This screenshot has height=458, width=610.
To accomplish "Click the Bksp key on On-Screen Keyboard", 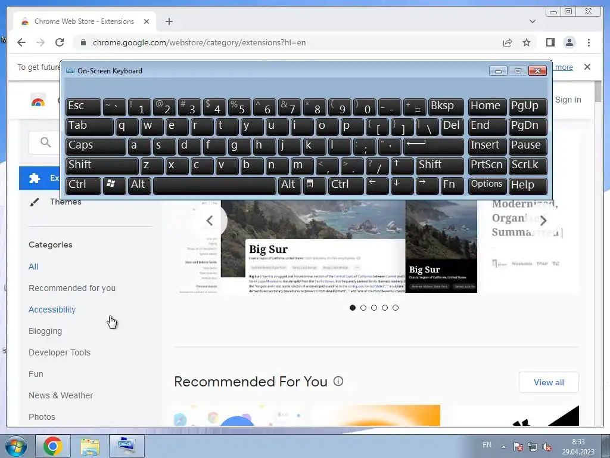I will tap(446, 107).
